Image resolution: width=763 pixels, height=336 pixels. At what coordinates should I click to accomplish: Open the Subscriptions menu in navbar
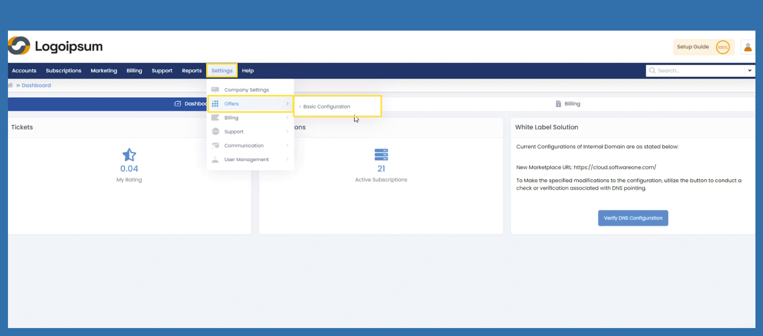point(63,71)
